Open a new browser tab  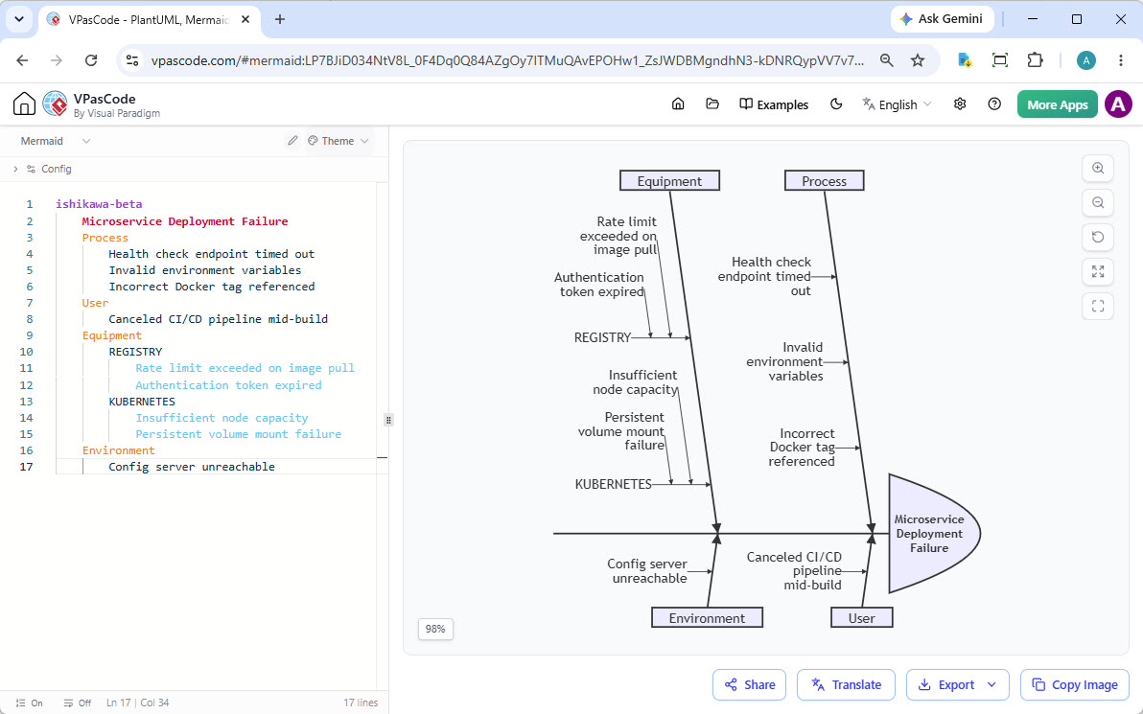(x=280, y=20)
